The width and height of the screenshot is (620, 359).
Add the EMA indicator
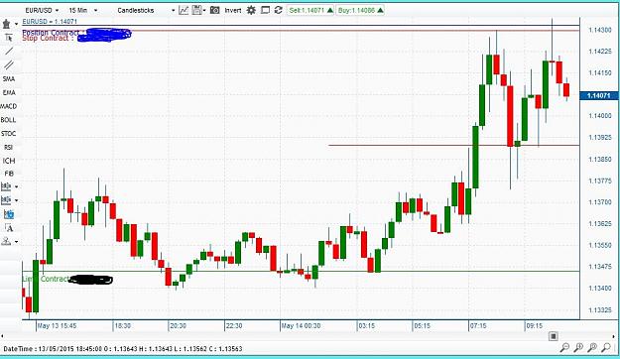(x=9, y=92)
